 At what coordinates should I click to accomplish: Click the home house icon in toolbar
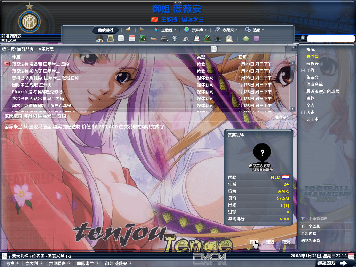(x=100, y=39)
